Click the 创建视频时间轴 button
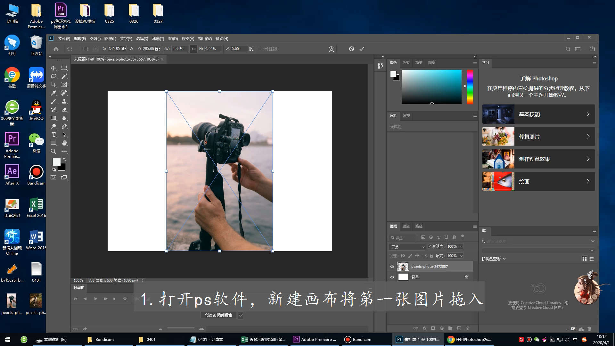This screenshot has height=346, width=615. click(218, 315)
